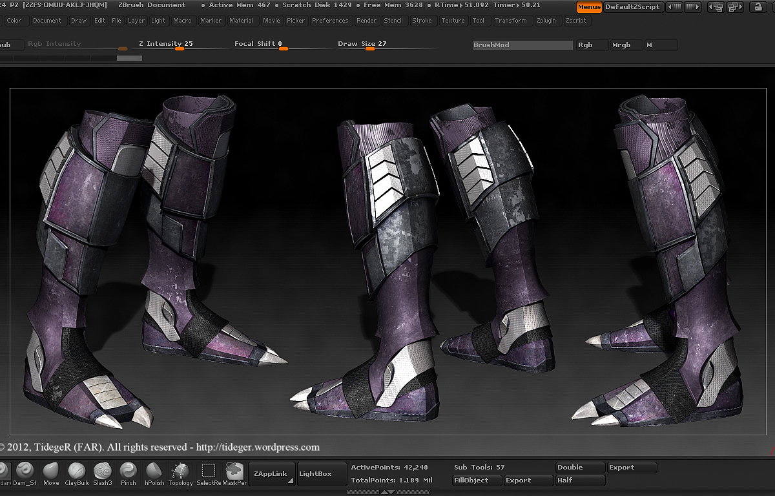Click the 'Free Mem 3628' status text
This screenshot has height=496, width=775.
(393, 5)
